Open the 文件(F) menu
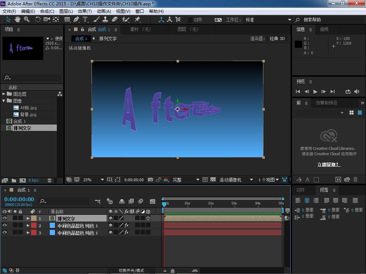Viewport: 366px width, 274px height. (9, 11)
